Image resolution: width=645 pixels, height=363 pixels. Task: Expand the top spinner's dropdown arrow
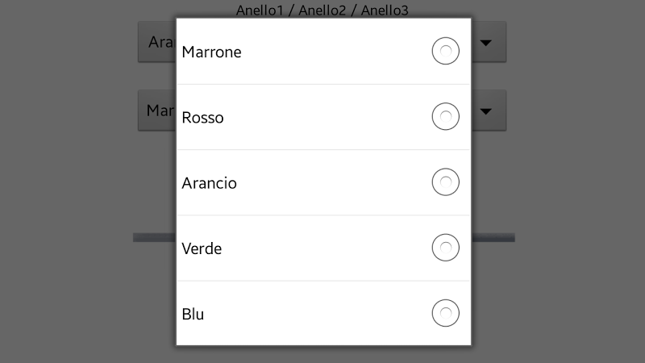(x=485, y=43)
